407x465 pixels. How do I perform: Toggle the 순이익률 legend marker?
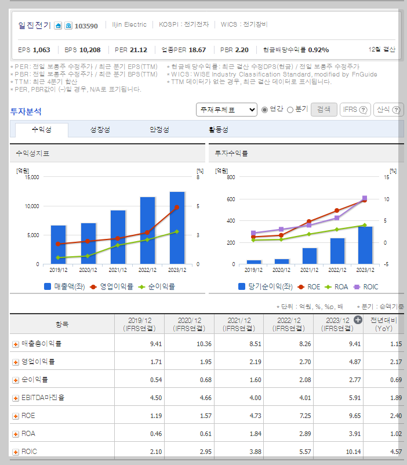coord(141,287)
